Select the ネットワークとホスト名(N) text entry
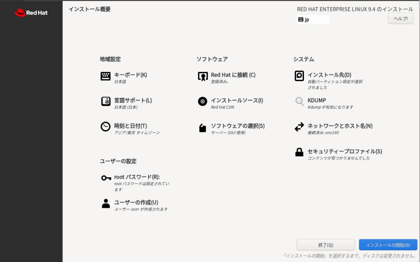 pos(340,126)
